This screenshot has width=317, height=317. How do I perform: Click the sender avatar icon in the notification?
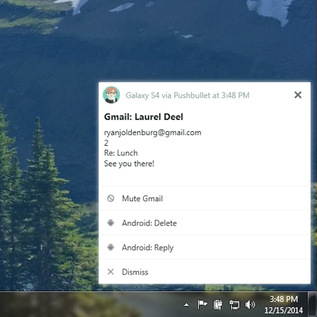click(112, 95)
